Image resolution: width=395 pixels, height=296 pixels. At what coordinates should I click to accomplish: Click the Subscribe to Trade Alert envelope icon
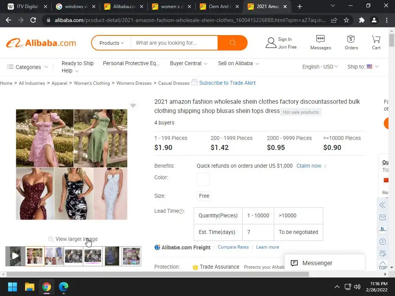point(194,82)
